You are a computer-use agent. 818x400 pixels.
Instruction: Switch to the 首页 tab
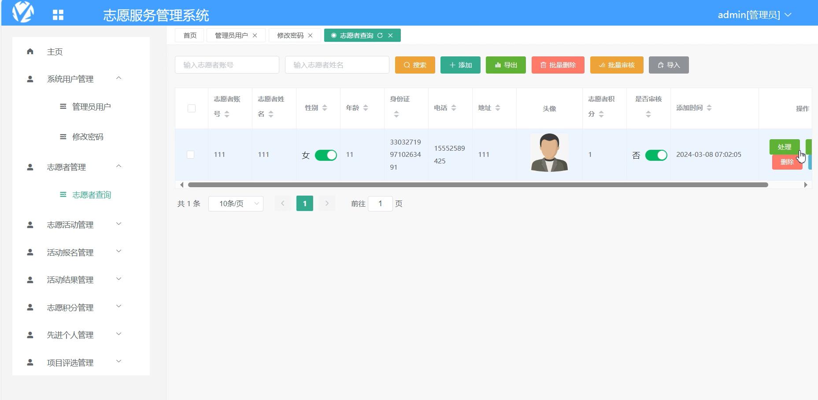(x=190, y=35)
